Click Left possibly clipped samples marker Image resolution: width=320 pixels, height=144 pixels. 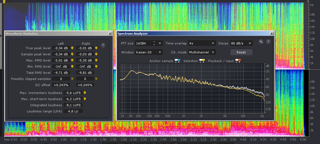click(x=72, y=79)
